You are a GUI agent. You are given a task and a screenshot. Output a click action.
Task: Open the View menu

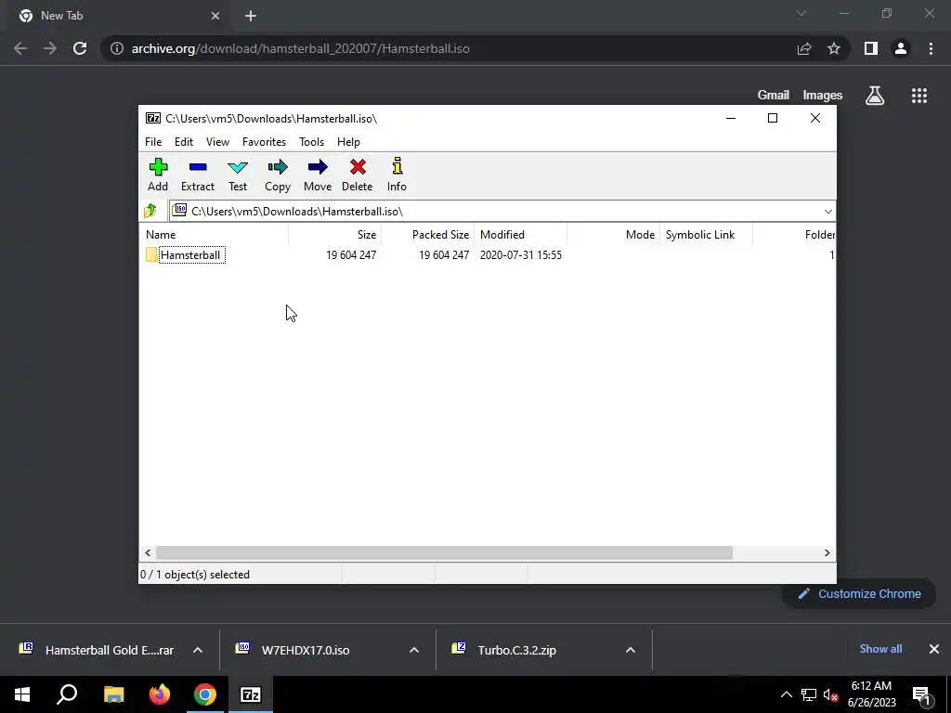pyautogui.click(x=217, y=142)
